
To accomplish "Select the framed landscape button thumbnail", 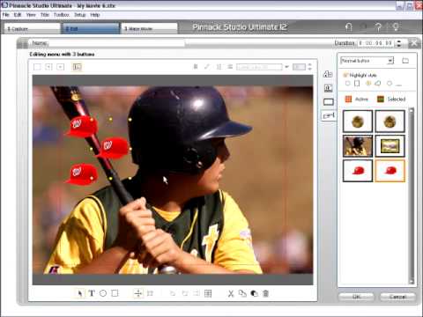I will click(390, 146).
